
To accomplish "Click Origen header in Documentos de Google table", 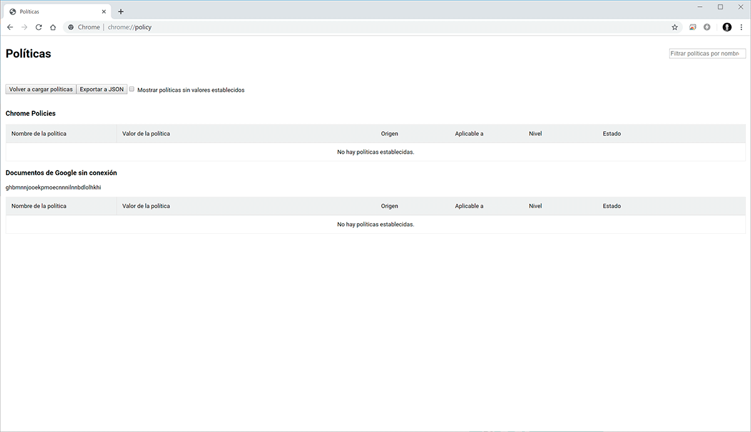I will [389, 206].
